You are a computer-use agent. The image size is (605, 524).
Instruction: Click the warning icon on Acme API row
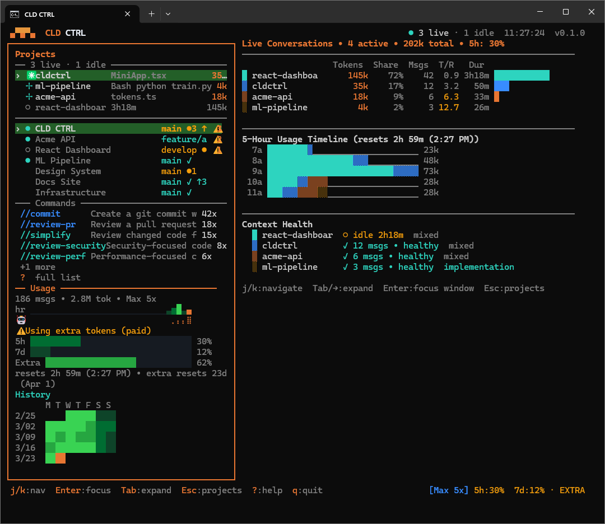(x=218, y=139)
